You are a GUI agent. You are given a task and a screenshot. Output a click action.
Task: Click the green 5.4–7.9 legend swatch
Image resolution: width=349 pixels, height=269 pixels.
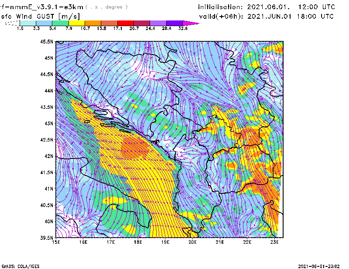click(60, 23)
